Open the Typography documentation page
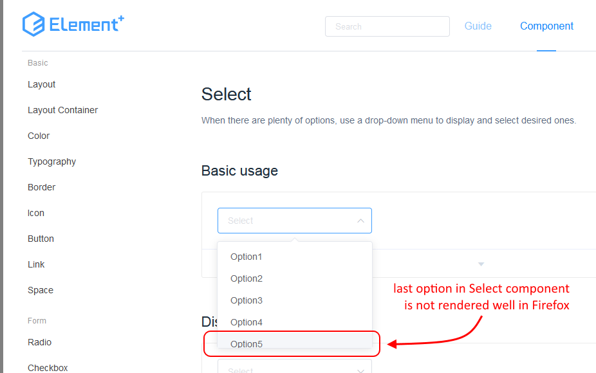The width and height of the screenshot is (596, 373). pyautogui.click(x=51, y=161)
